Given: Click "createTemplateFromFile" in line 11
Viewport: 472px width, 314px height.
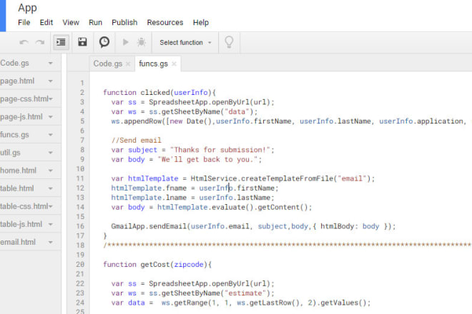Looking at the screenshot, I should click(x=287, y=178).
